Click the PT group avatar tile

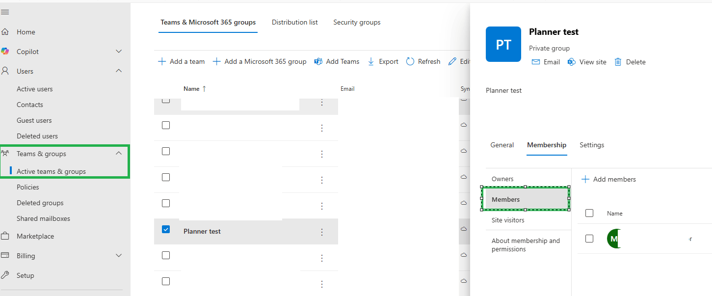point(503,44)
